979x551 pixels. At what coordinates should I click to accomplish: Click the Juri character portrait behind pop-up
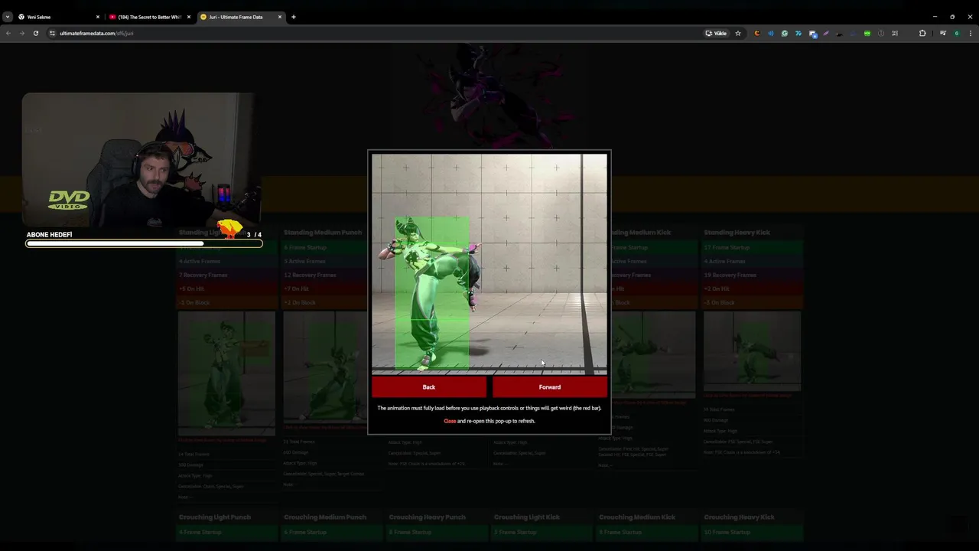coord(489,96)
